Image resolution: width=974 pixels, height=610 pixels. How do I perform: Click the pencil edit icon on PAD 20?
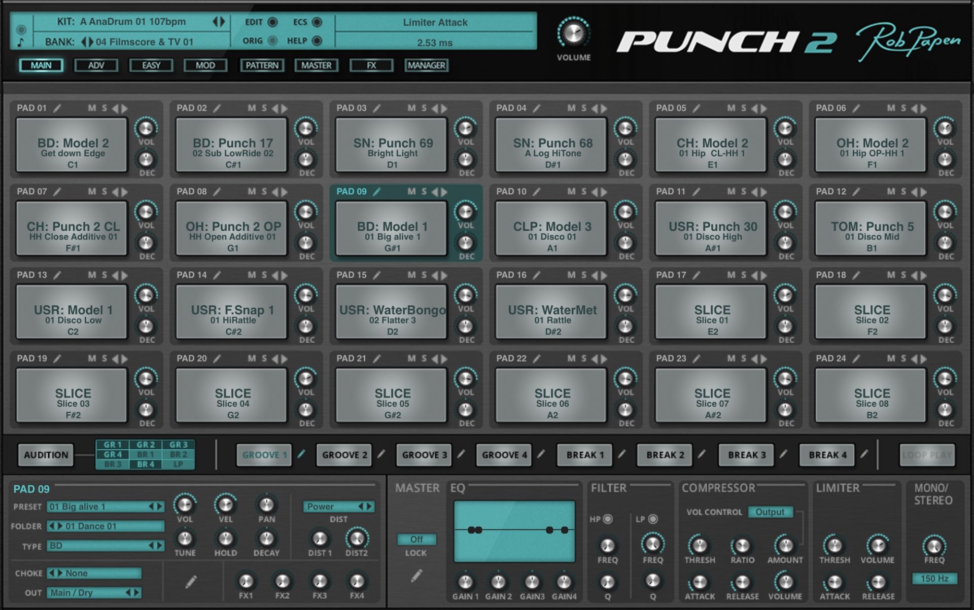(x=217, y=358)
